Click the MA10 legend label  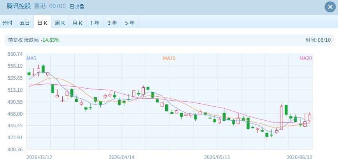tap(169, 58)
